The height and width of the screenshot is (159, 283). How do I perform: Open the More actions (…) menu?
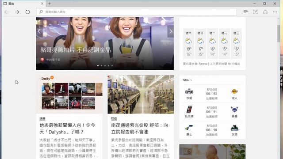pos(275,12)
